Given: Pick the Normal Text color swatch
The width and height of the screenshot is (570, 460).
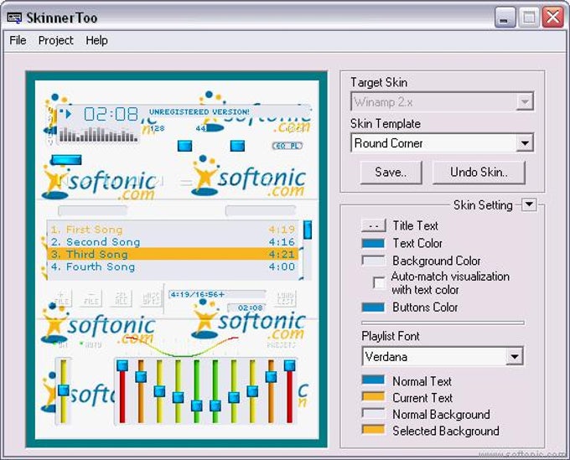Looking at the screenshot, I should (373, 380).
